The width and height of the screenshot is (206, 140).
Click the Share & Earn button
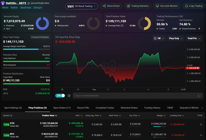[x=111, y=6]
